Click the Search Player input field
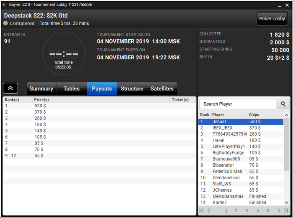Image resolution: width=293 pixels, height=218 pixels. point(238,104)
